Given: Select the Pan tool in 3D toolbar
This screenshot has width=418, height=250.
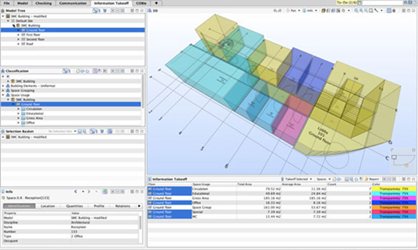Looking at the screenshot, I should (291, 11).
